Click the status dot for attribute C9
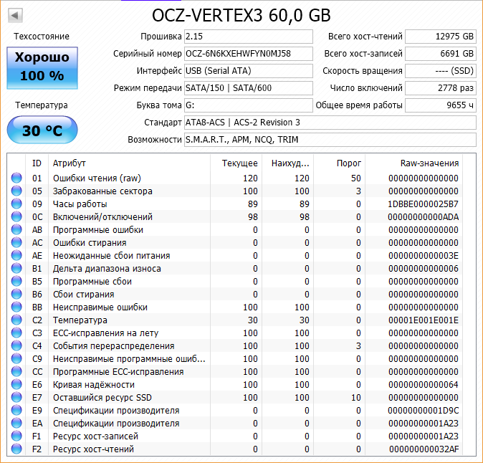Viewport: 483px width, 463px height. tap(16, 359)
